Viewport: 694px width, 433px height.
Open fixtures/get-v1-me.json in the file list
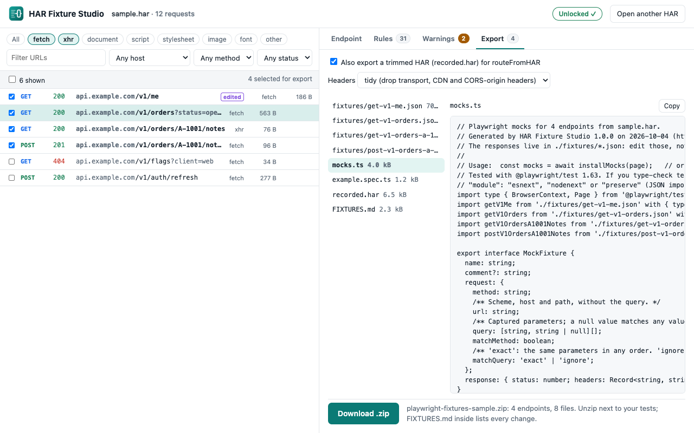point(386,106)
